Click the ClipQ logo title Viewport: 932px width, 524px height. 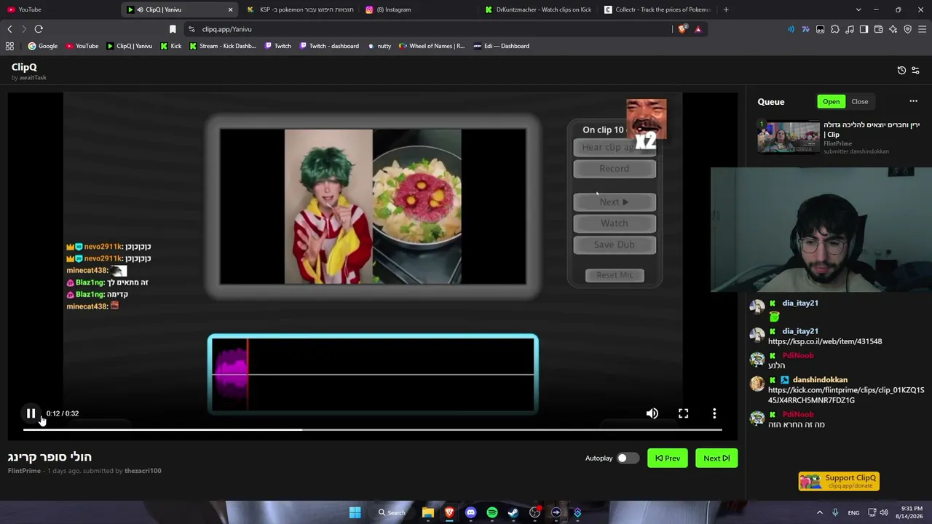click(x=24, y=67)
